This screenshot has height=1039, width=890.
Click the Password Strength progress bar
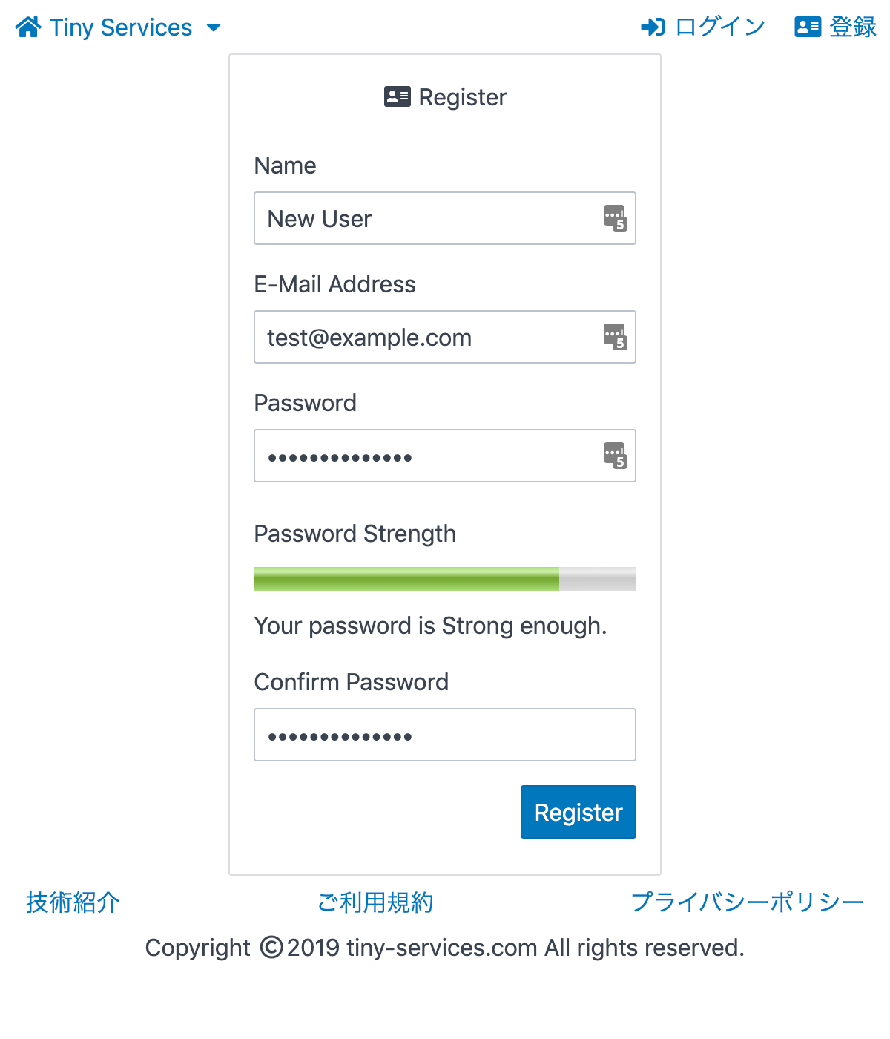(x=445, y=578)
